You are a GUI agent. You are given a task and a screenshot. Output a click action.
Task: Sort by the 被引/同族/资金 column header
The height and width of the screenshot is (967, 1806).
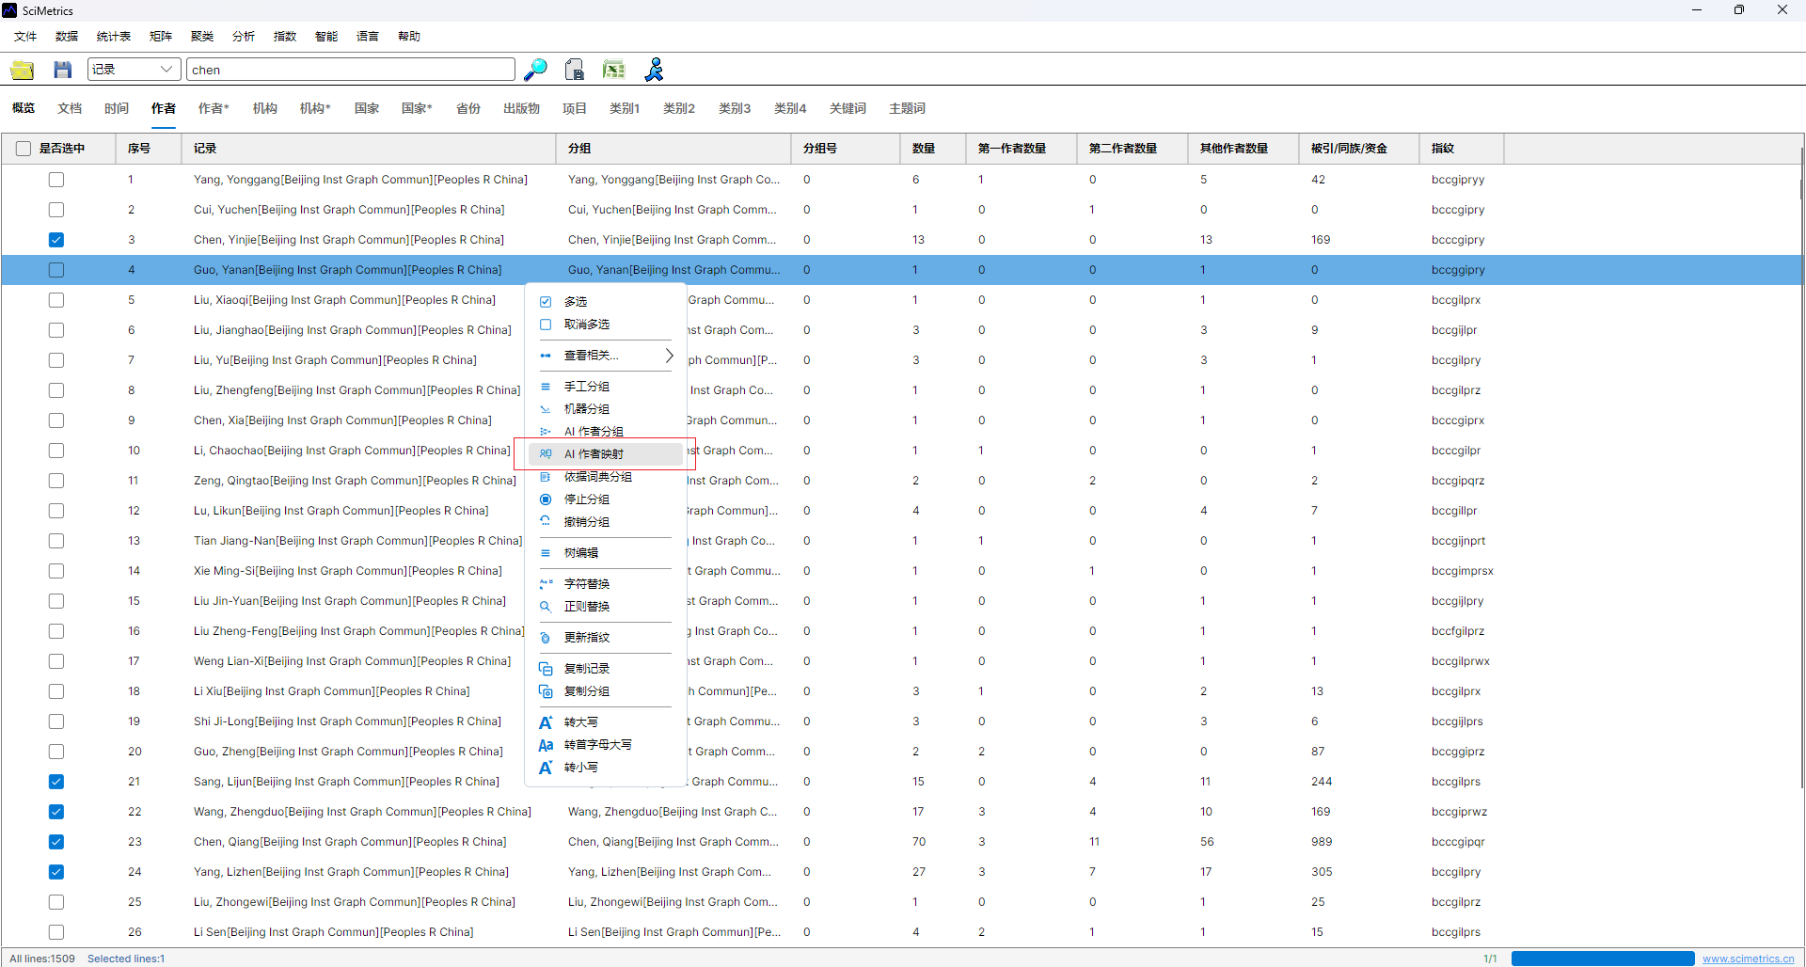(x=1360, y=149)
